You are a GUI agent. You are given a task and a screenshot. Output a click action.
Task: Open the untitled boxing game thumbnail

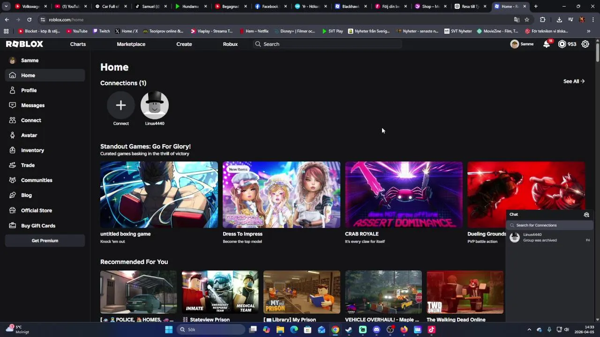click(159, 195)
